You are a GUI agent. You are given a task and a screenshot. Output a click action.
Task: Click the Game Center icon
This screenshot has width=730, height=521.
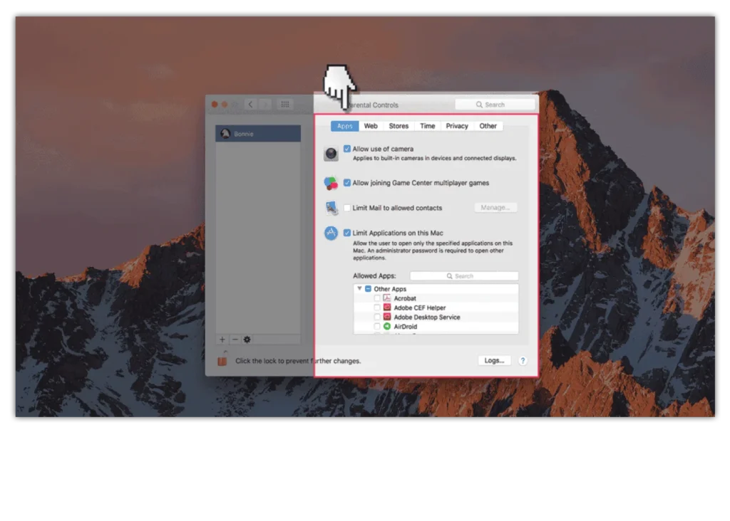[x=331, y=183]
